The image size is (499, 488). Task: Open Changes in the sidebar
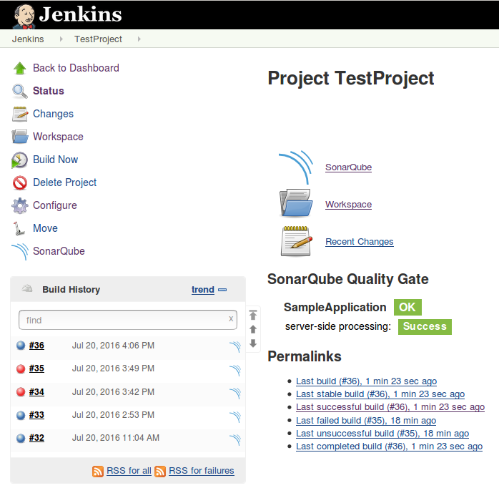pyautogui.click(x=53, y=114)
